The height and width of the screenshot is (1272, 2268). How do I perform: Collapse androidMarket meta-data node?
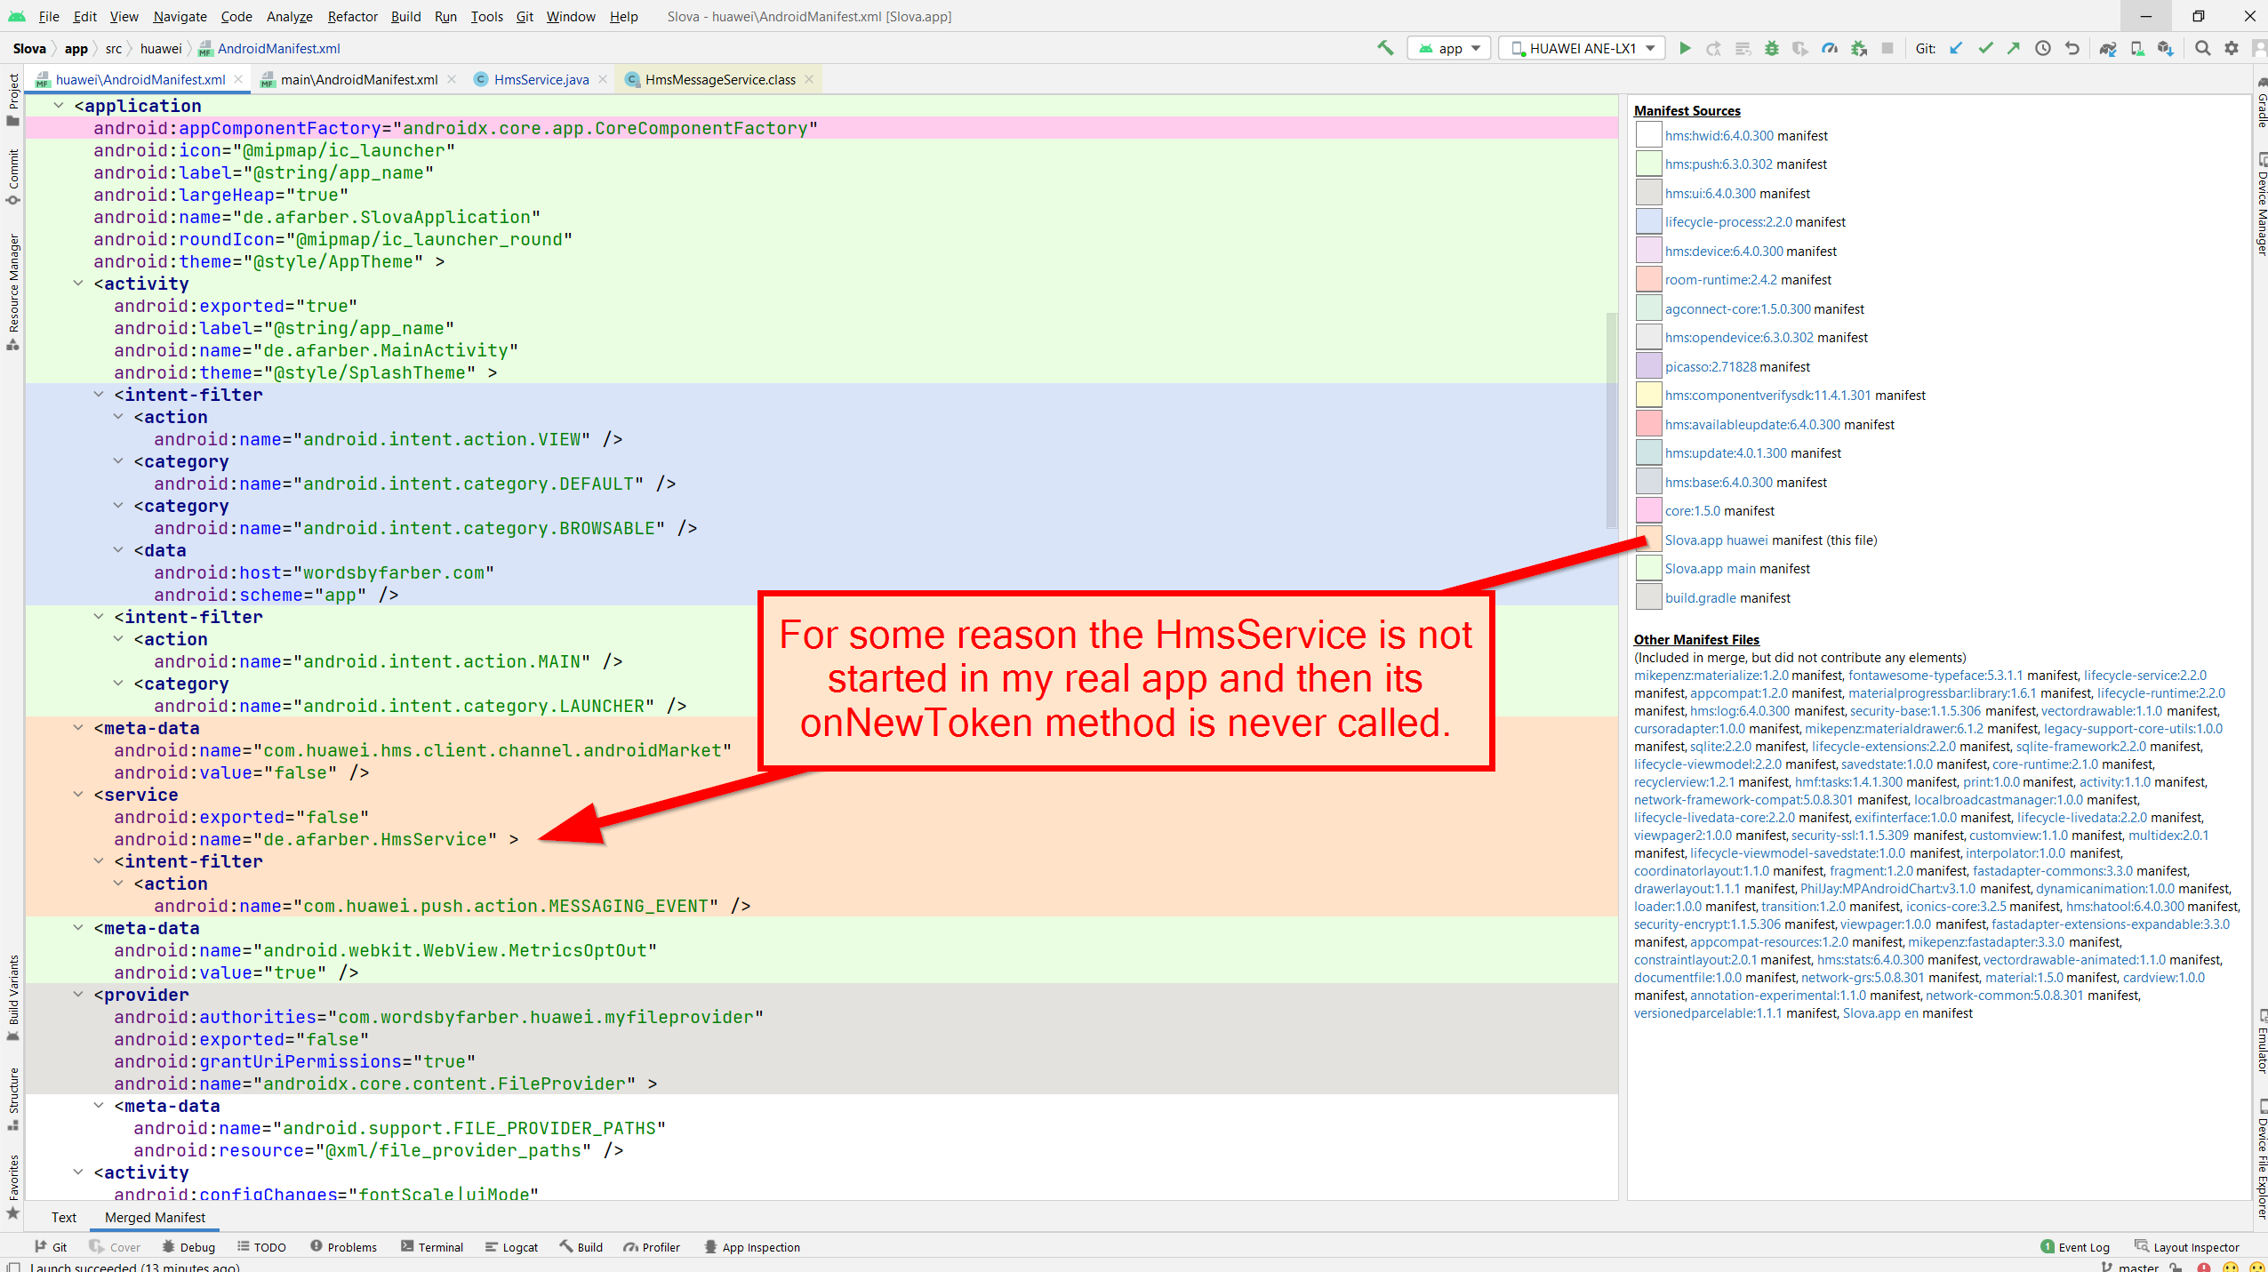pos(78,728)
